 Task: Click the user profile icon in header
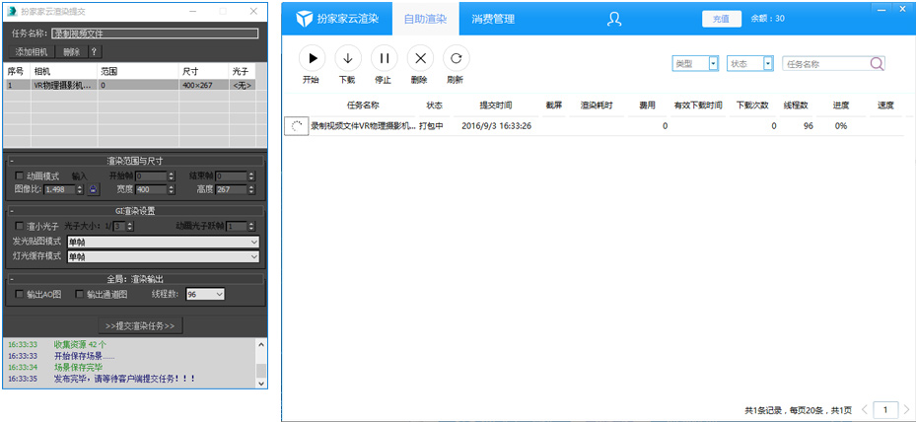pos(614,19)
